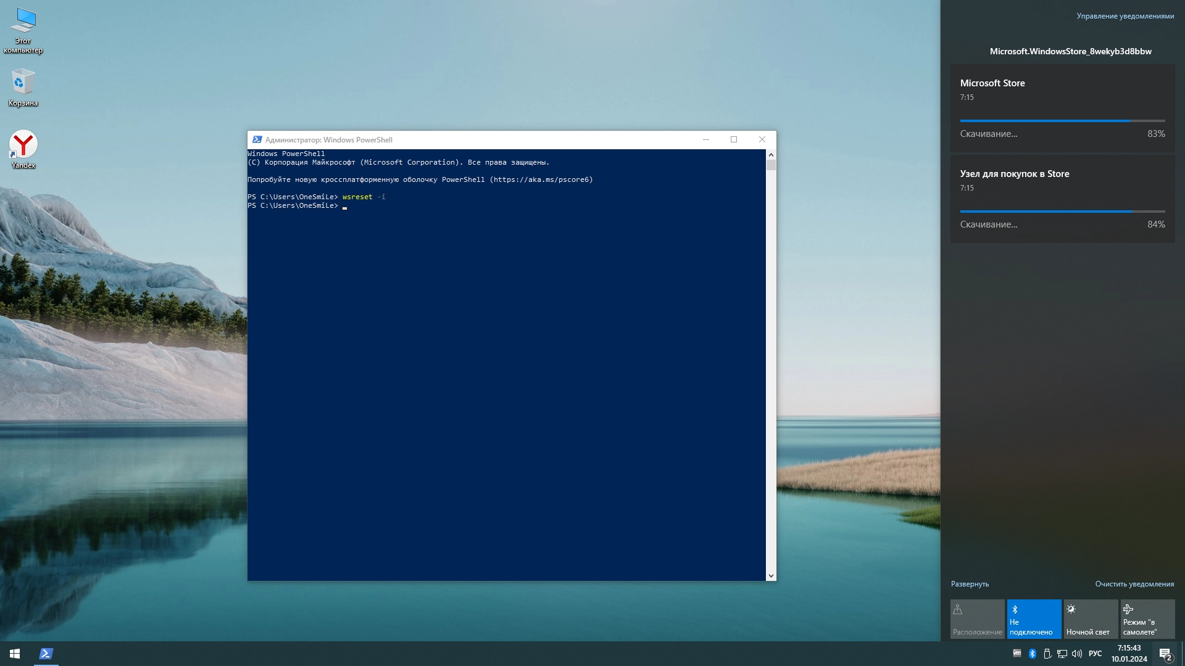Toggle the Bluetooth Не подключено quick action

pos(1034,619)
